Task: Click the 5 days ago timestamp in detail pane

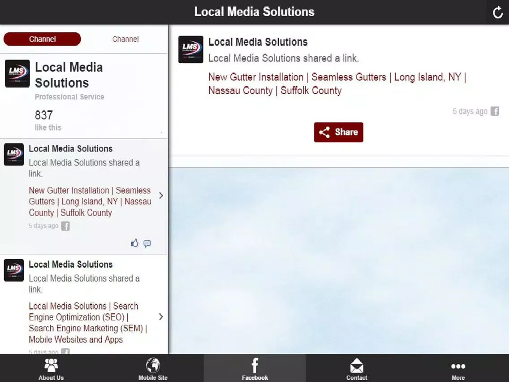Action: coord(470,111)
